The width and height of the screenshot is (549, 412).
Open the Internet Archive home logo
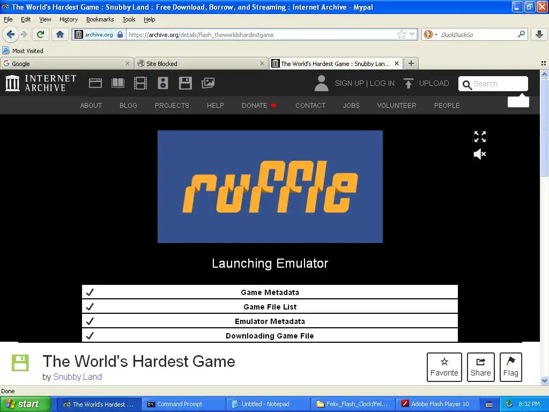[x=41, y=83]
